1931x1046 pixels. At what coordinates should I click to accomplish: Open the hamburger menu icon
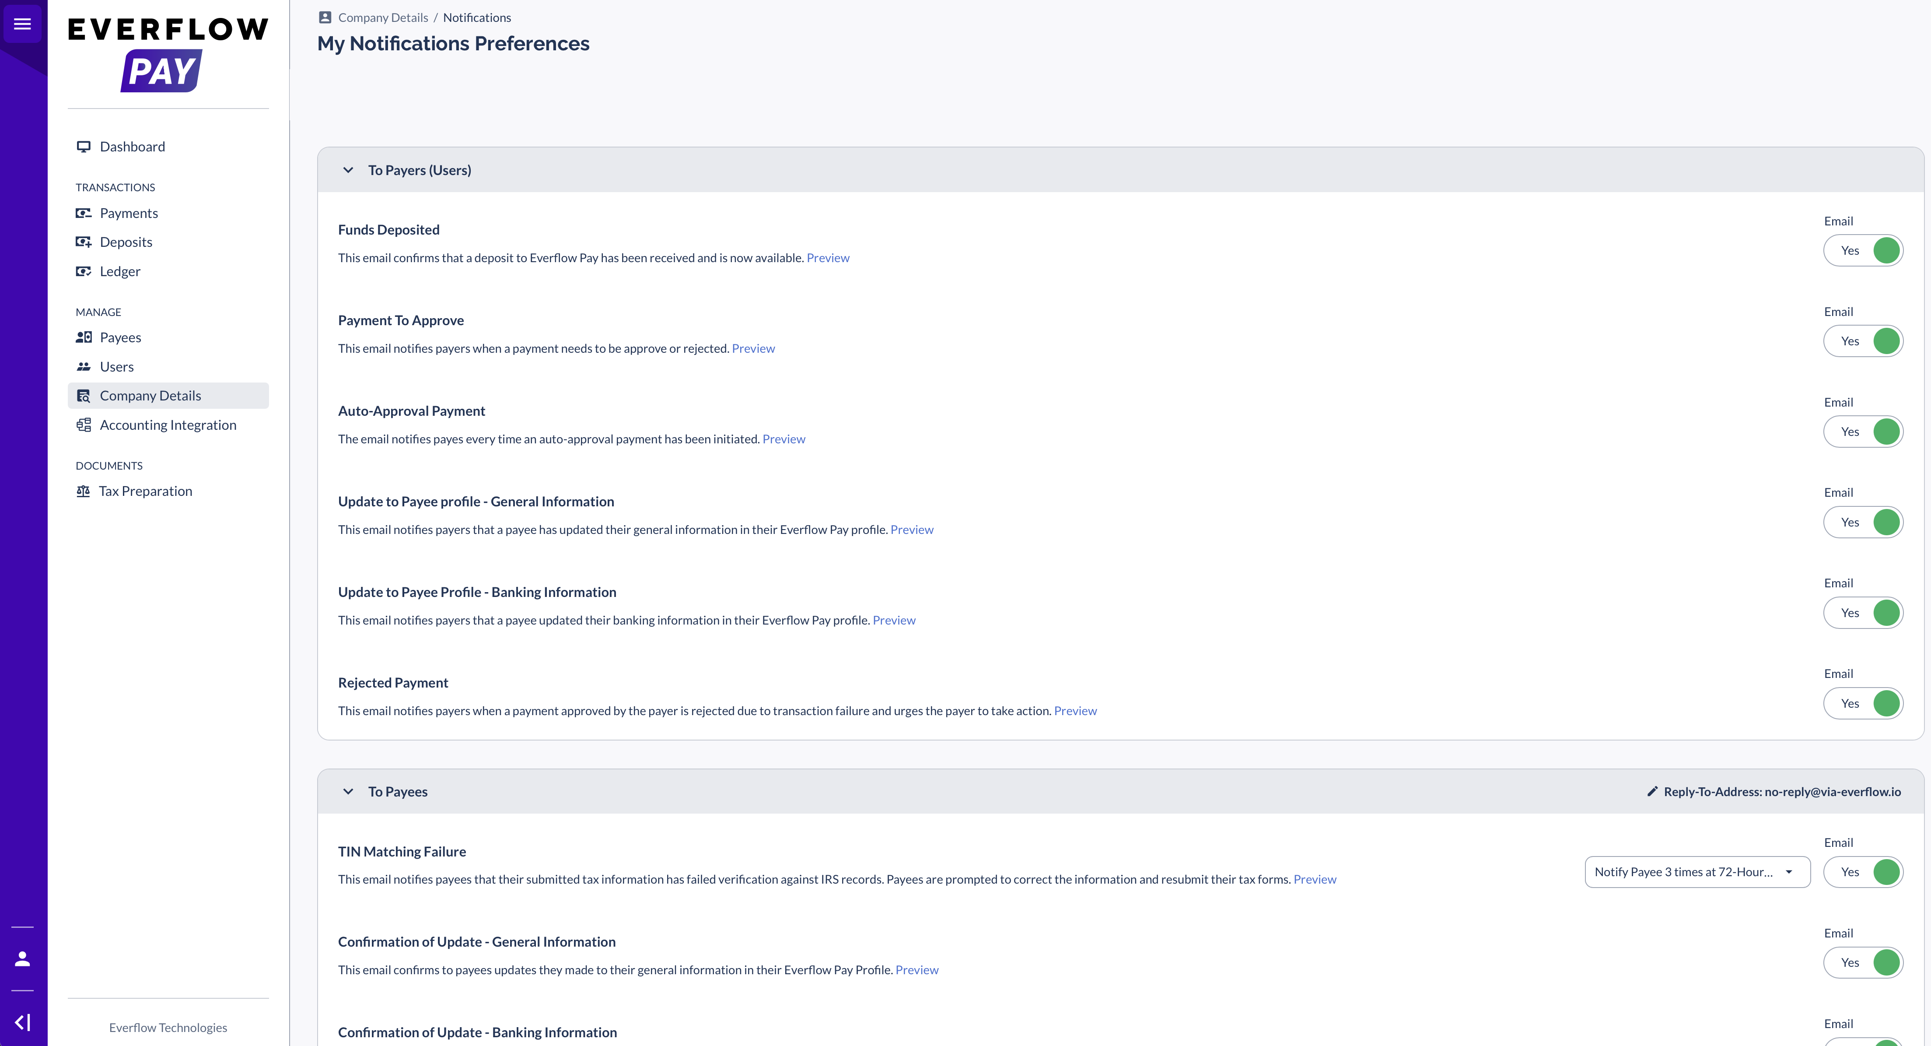(22, 24)
